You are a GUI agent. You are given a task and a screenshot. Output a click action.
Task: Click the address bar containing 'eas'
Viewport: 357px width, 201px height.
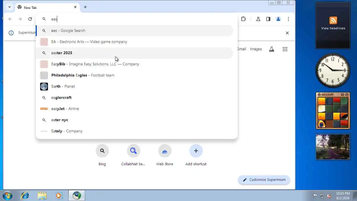[x=137, y=19]
